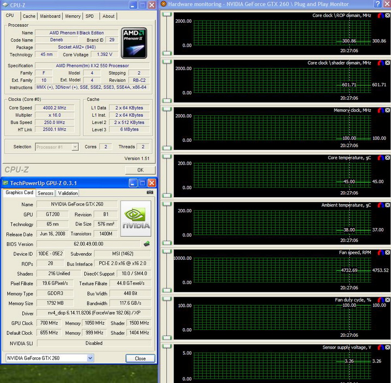Click the Hardware monitoring help question-mark button
The height and width of the screenshot is (383, 391).
coord(378,4)
